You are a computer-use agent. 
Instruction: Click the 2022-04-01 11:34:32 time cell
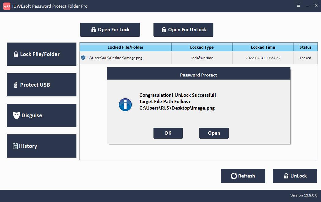click(x=263, y=58)
